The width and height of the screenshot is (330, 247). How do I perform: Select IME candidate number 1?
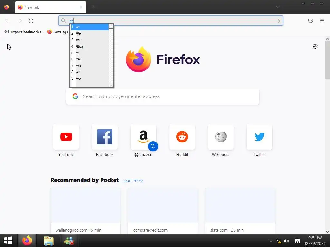[x=90, y=27]
